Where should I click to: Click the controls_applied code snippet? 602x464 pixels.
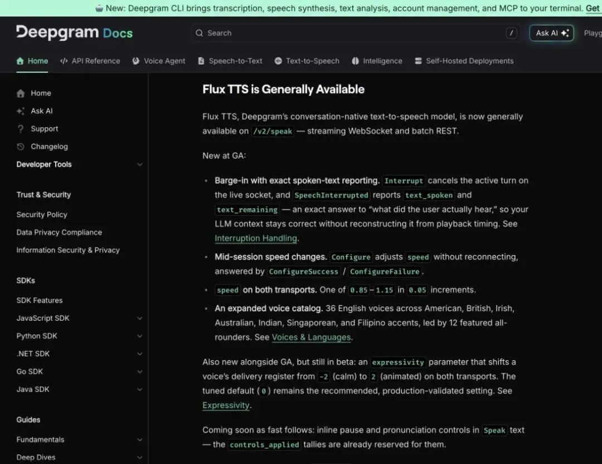pyautogui.click(x=264, y=445)
